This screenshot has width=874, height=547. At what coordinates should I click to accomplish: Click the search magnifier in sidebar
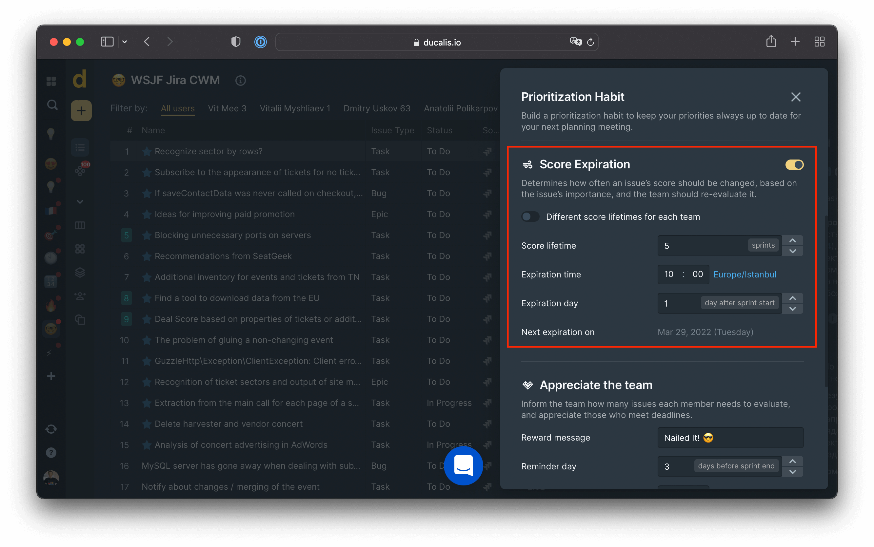click(52, 105)
